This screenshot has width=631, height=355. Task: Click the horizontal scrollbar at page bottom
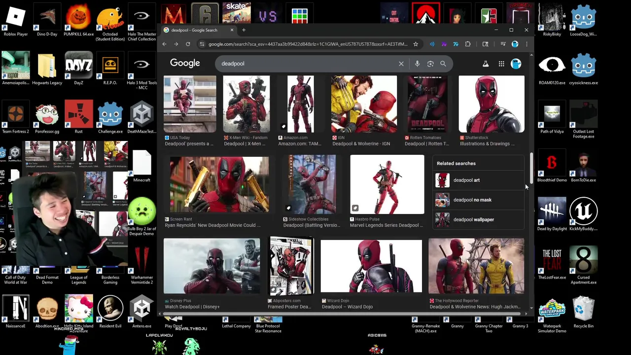pyautogui.click(x=343, y=314)
